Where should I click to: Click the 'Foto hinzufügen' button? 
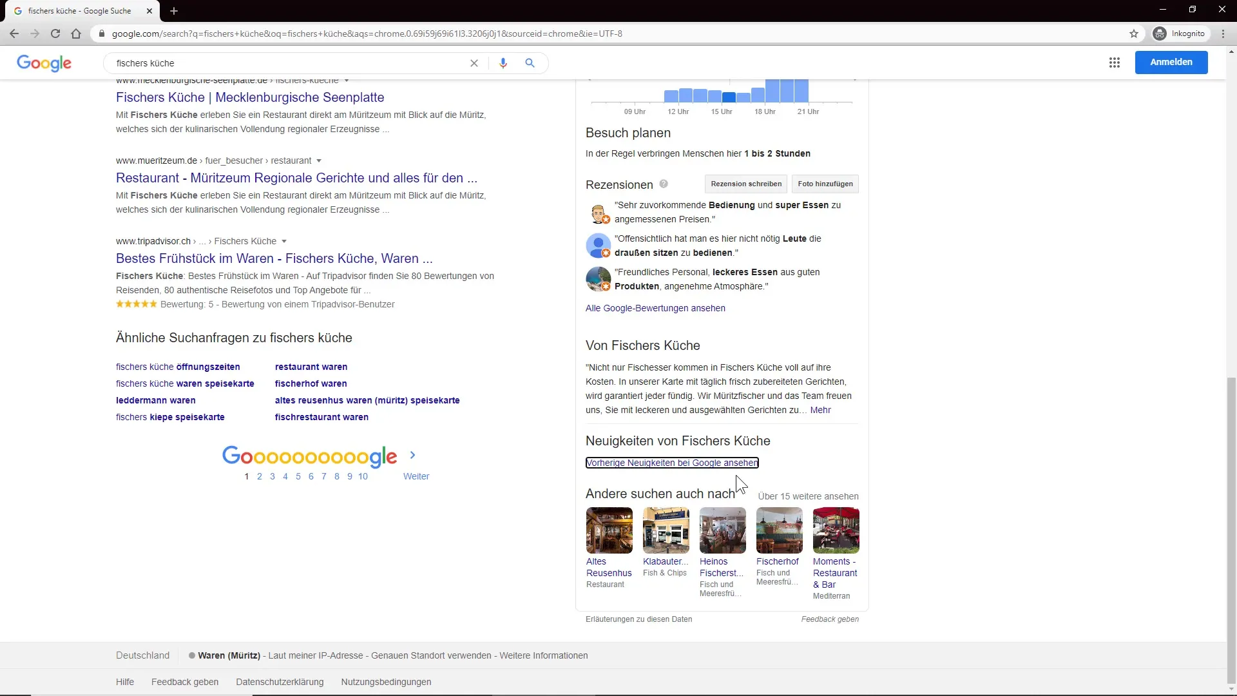pos(825,184)
